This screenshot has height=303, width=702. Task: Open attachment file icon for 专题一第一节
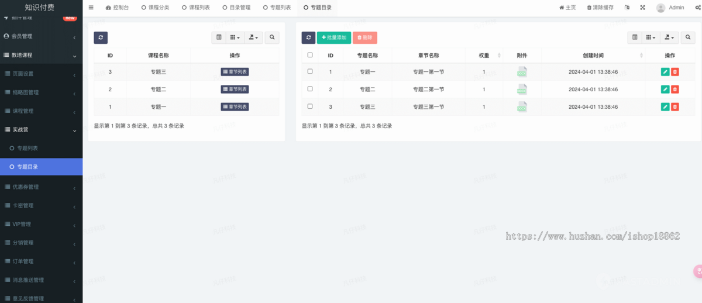coord(522,72)
